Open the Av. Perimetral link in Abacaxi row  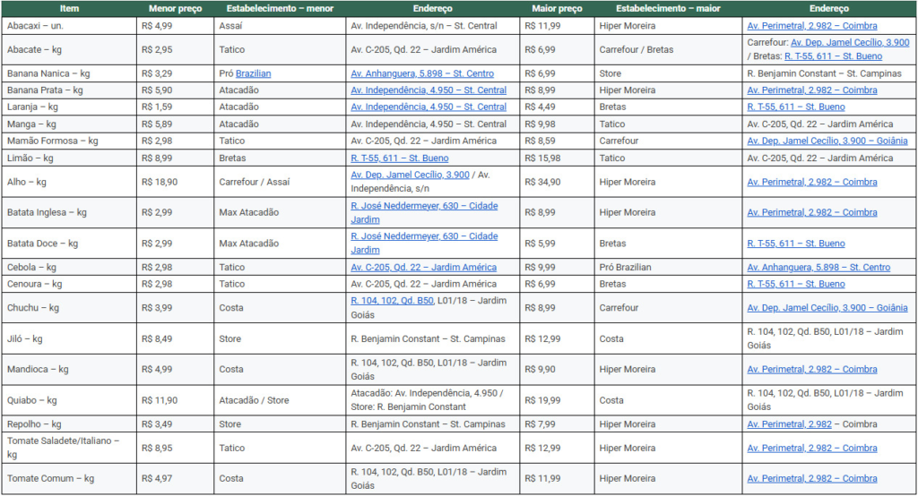click(x=812, y=26)
